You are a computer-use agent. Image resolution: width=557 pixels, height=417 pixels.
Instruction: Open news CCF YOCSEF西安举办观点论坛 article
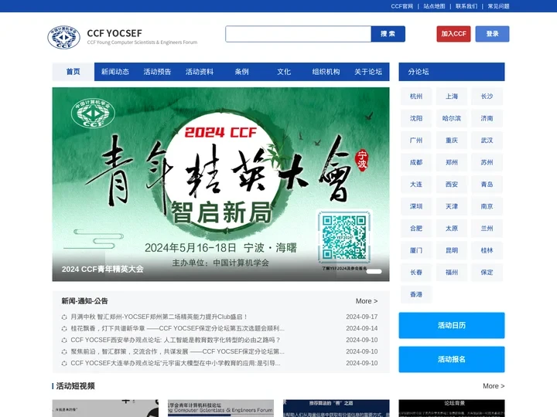pos(176,340)
